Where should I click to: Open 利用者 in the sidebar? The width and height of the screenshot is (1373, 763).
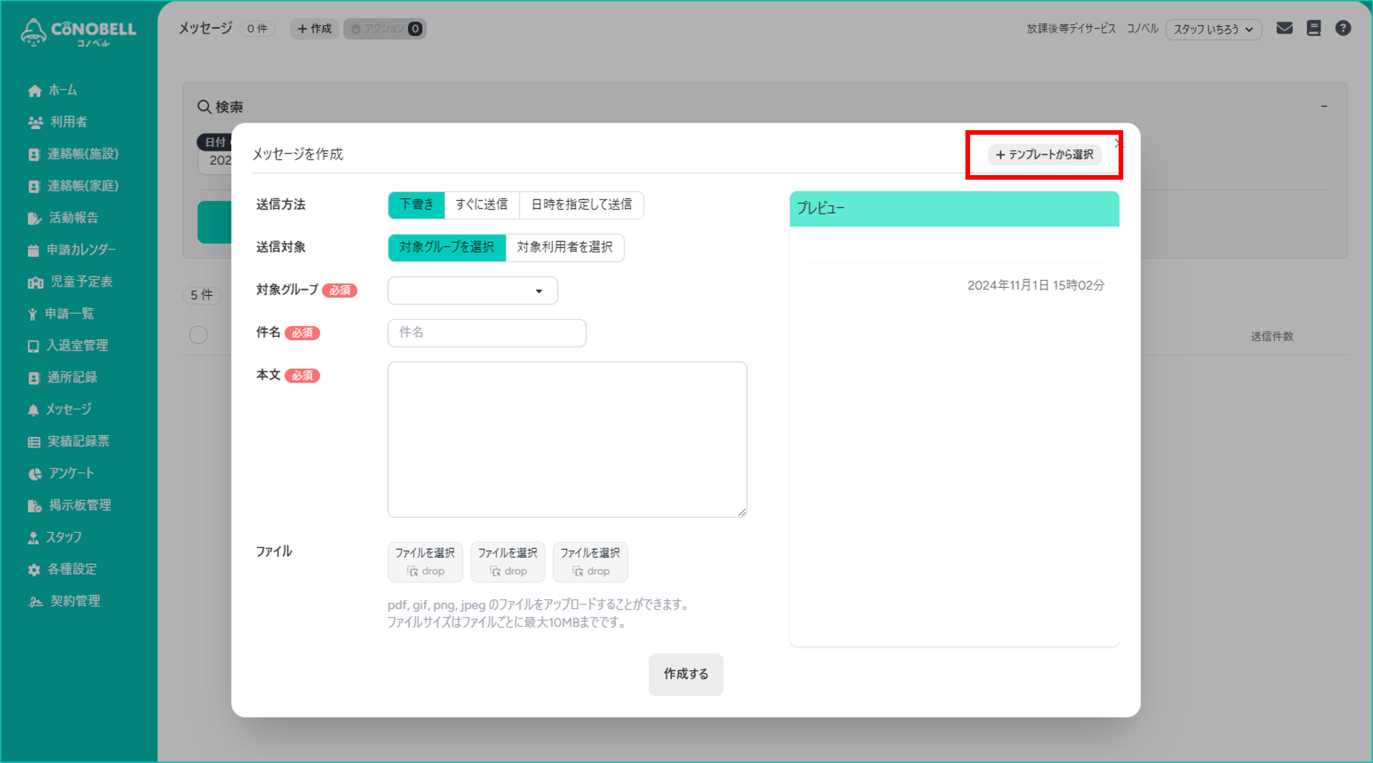coord(57,122)
